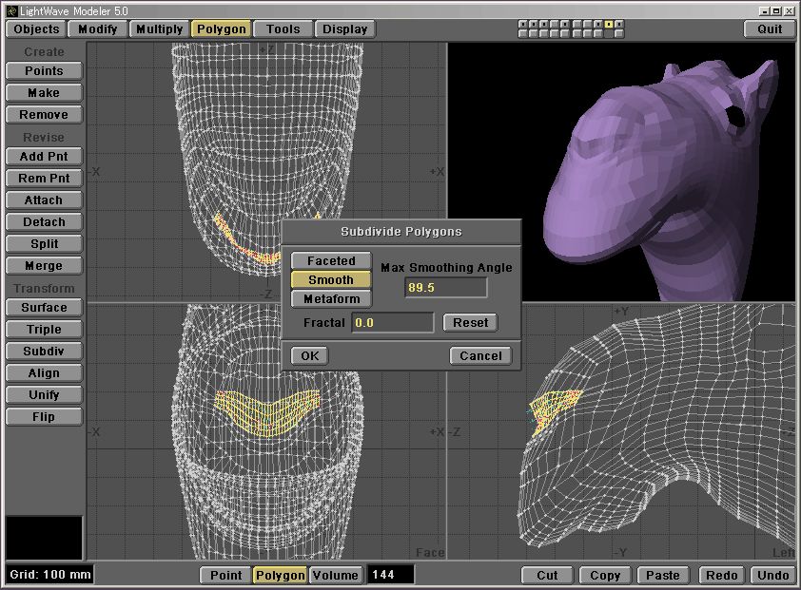801x590 pixels.
Task: Choose the Smooth subdivide mode
Action: pyautogui.click(x=331, y=280)
